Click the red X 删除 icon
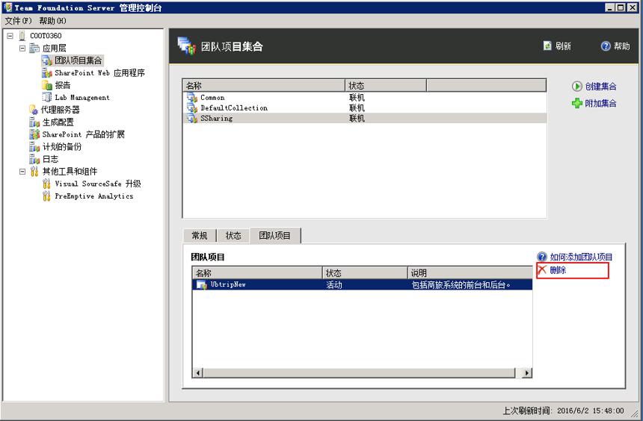Screen dimensions: 643x421 coord(543,270)
